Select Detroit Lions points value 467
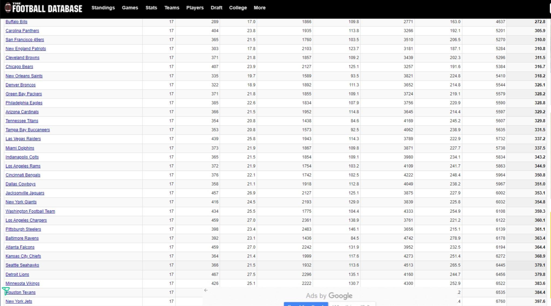 [215, 274]
